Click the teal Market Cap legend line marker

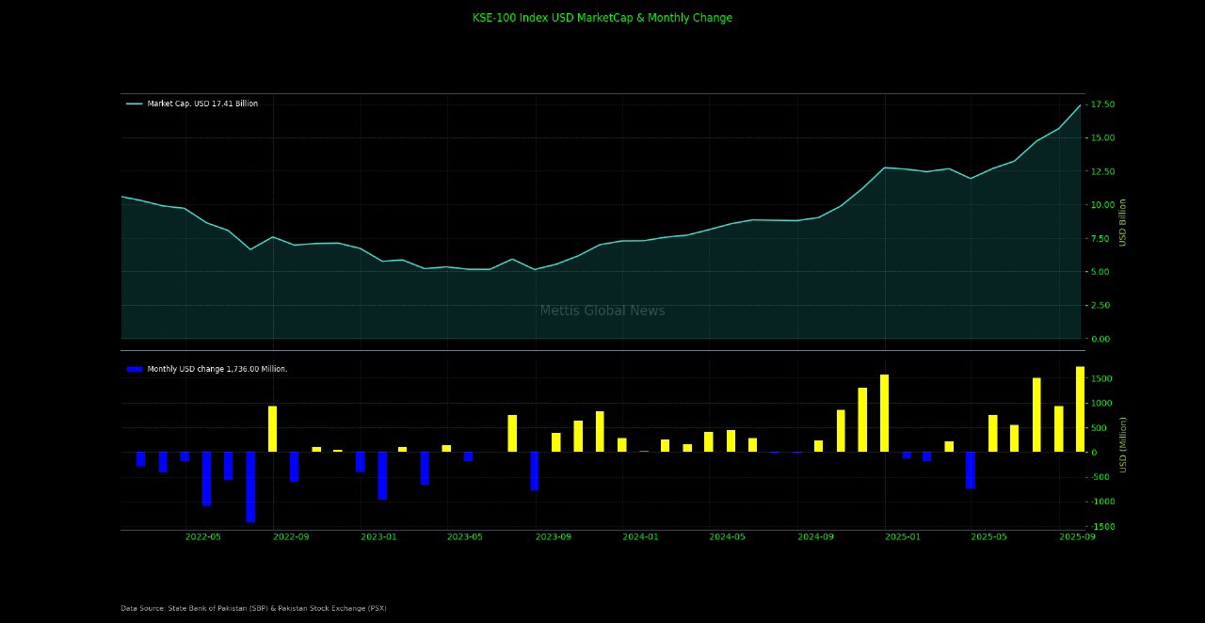point(134,104)
